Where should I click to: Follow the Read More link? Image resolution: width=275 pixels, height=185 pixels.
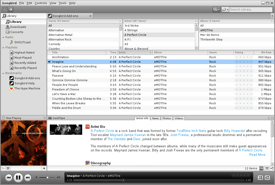[x=257, y=155]
